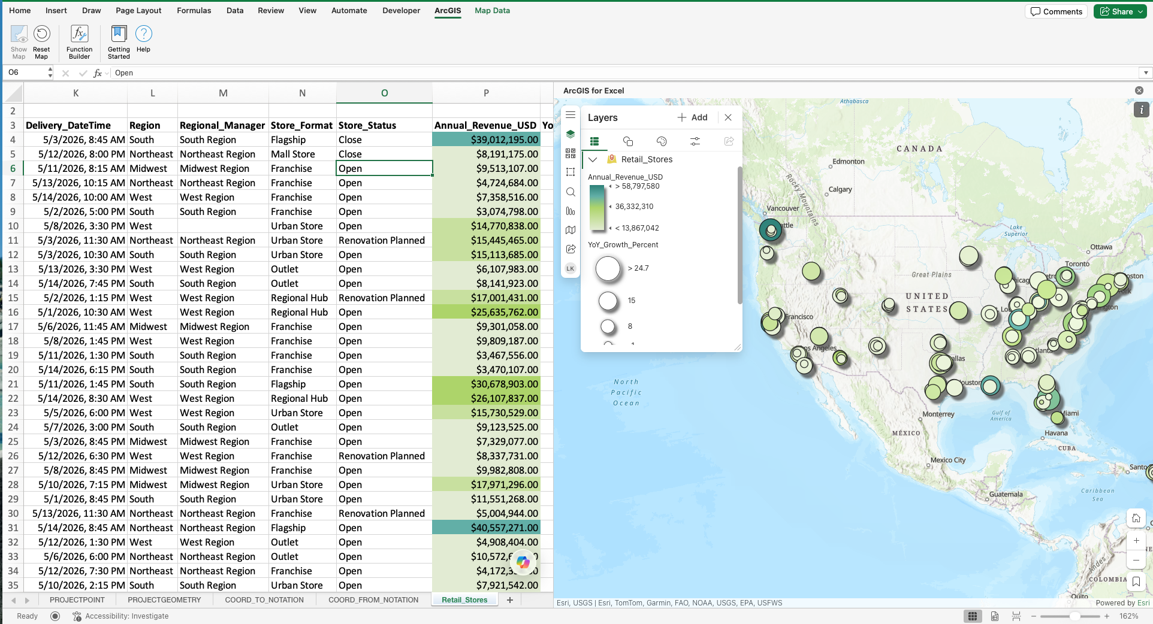This screenshot has height=624, width=1153.
Task: Open the layer shapes/clustering tab icon
Action: pos(628,141)
